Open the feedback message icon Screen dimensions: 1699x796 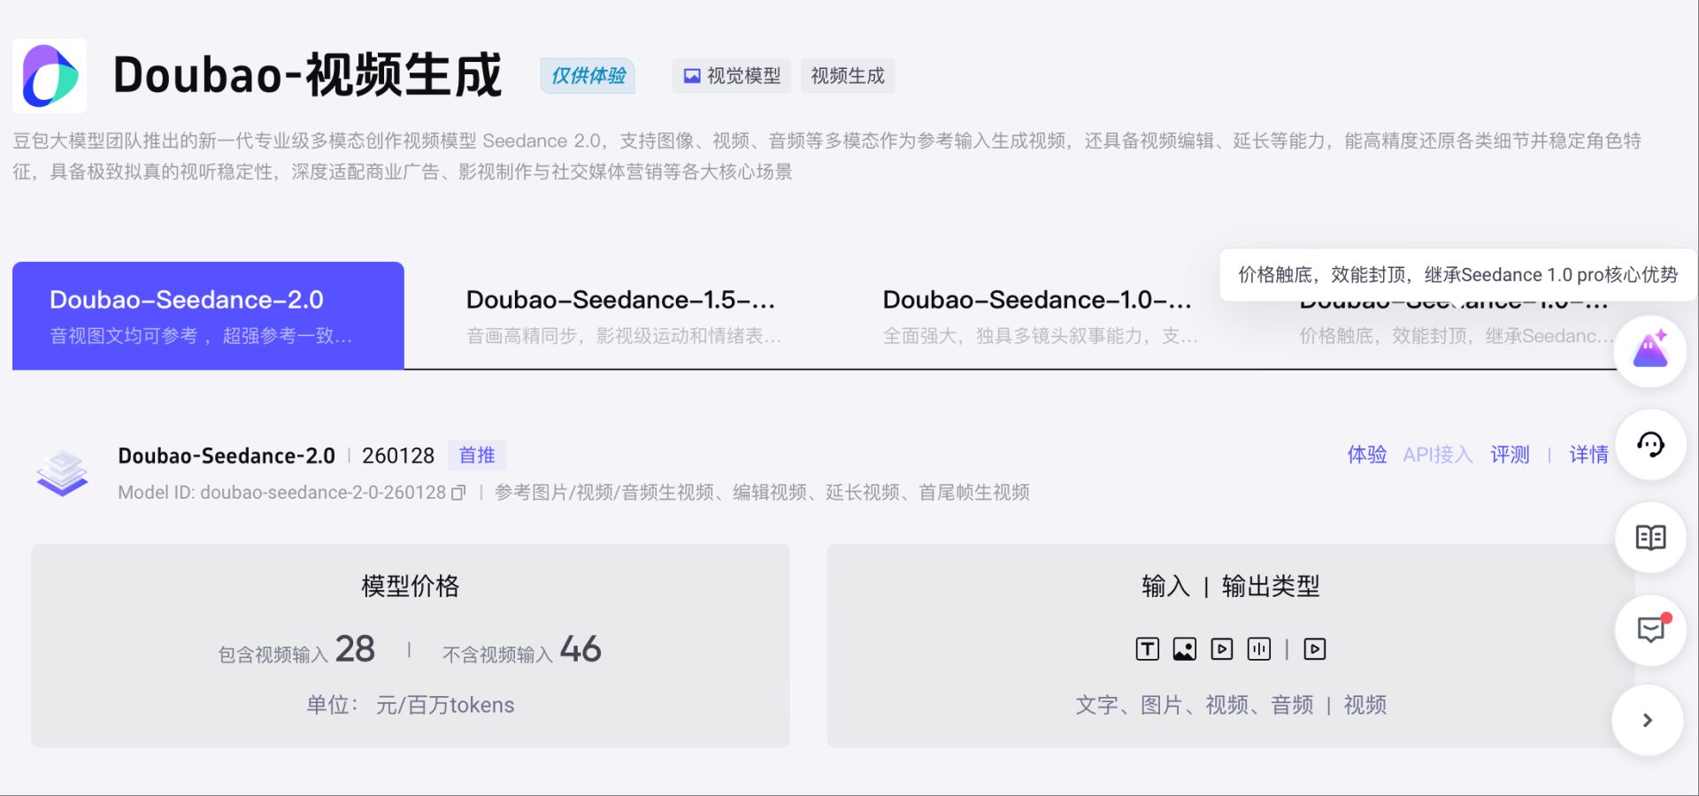(1649, 630)
